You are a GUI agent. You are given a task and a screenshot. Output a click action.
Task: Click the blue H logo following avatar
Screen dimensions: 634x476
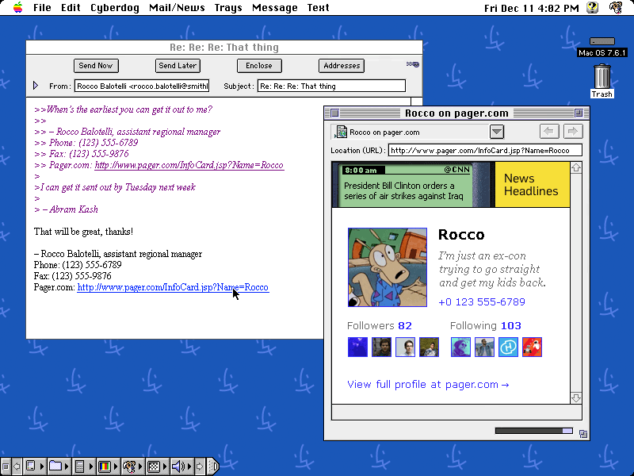click(x=508, y=347)
